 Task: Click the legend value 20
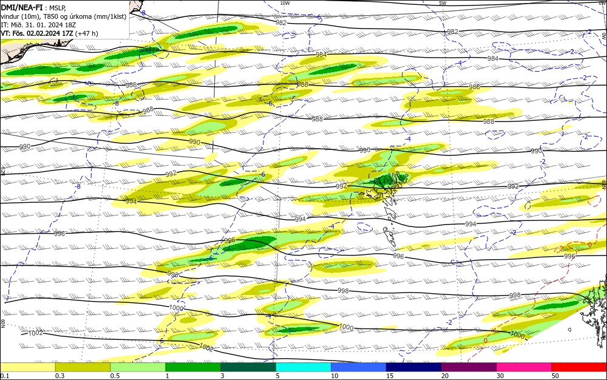click(445, 376)
